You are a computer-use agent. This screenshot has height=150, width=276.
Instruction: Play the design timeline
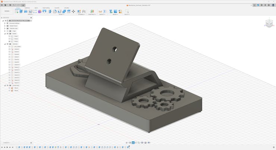pos(7,147)
